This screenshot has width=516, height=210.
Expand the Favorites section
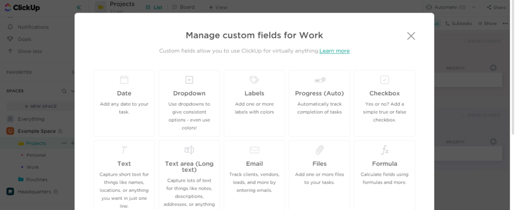pyautogui.click(x=73, y=73)
